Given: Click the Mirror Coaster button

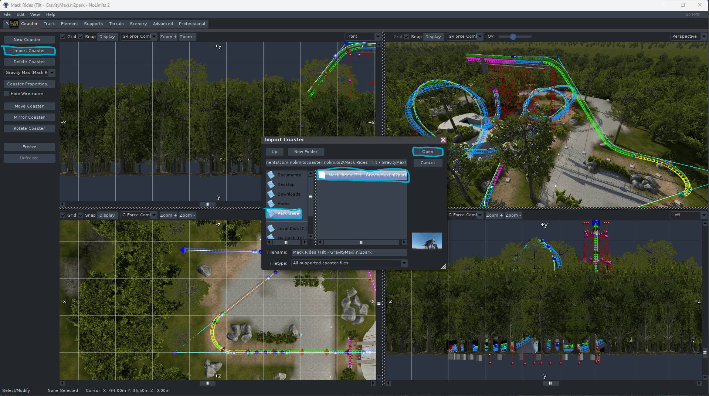Looking at the screenshot, I should pos(30,117).
